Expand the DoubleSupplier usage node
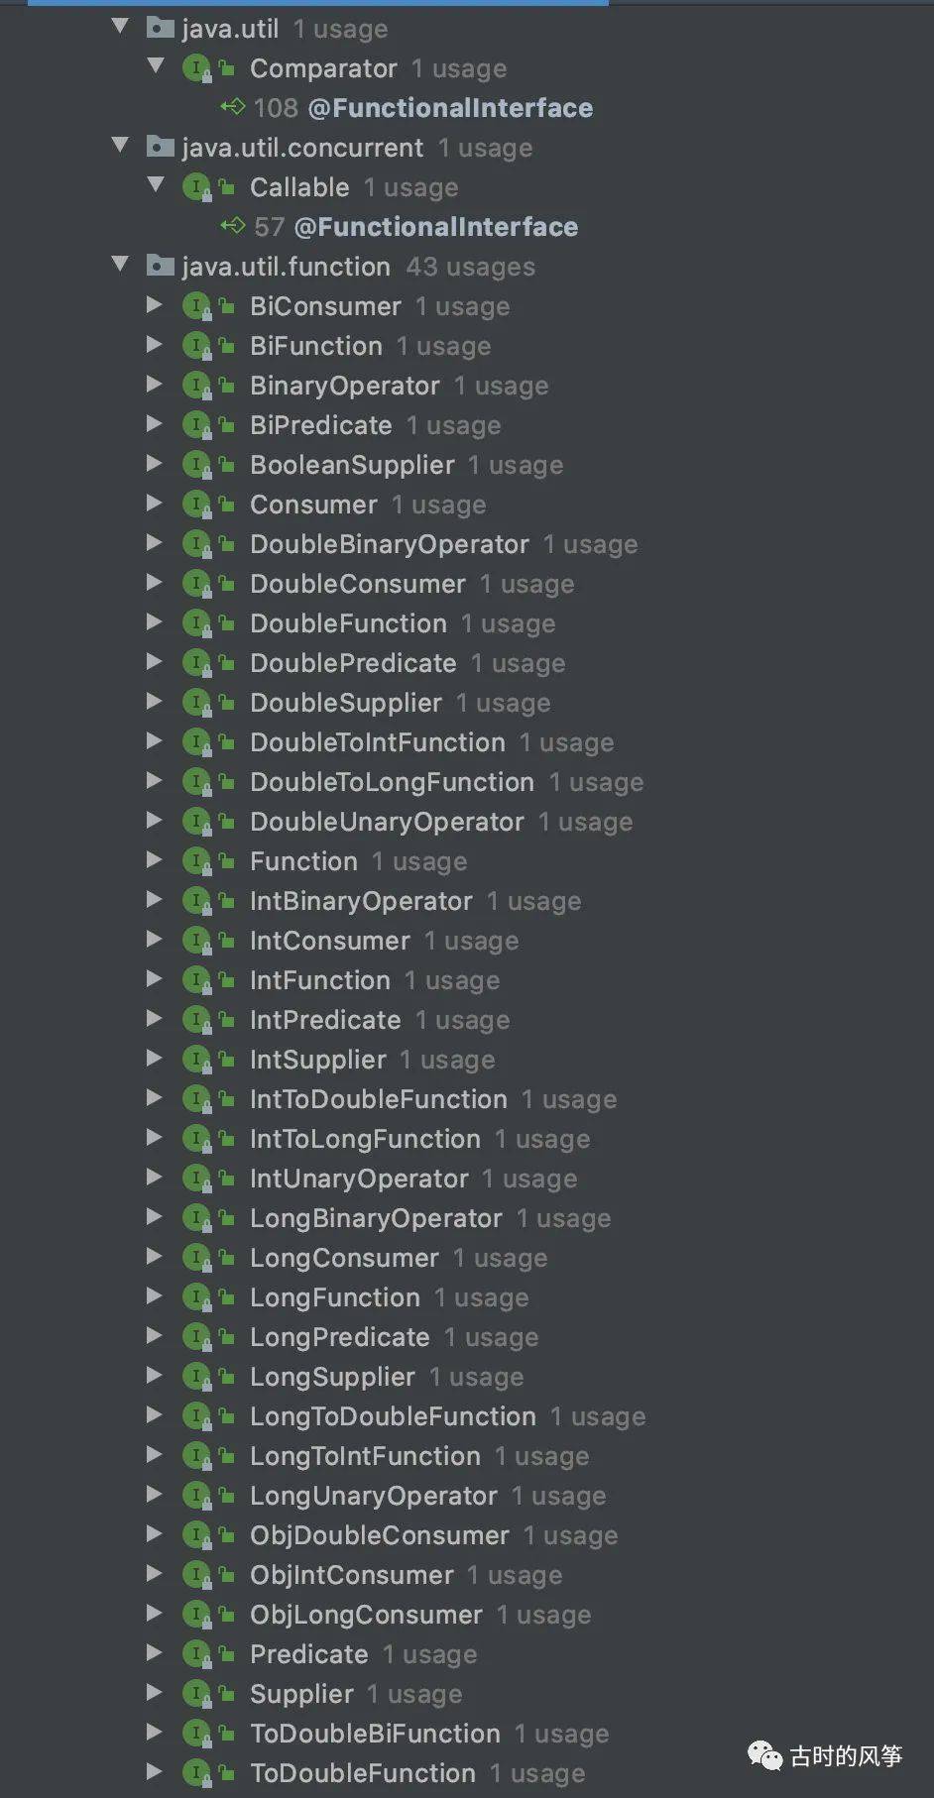Image resolution: width=934 pixels, height=1798 pixels. (x=154, y=701)
